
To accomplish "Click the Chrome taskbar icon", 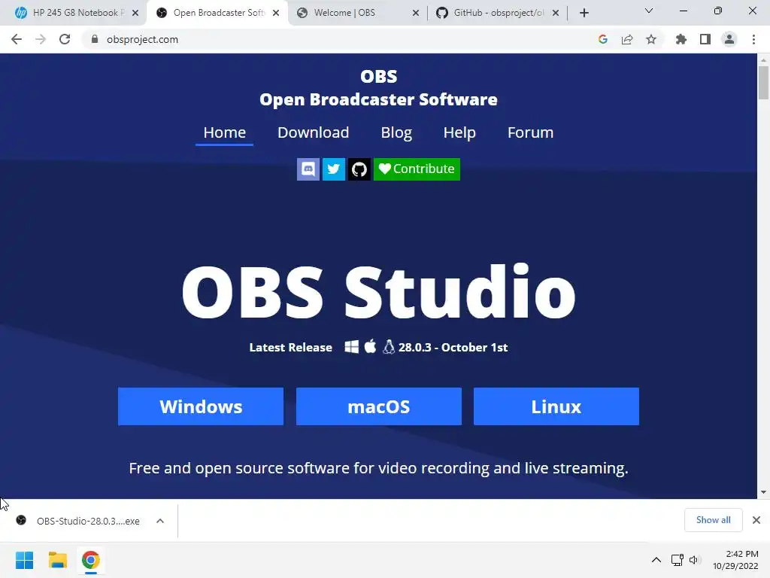I will pos(91,560).
